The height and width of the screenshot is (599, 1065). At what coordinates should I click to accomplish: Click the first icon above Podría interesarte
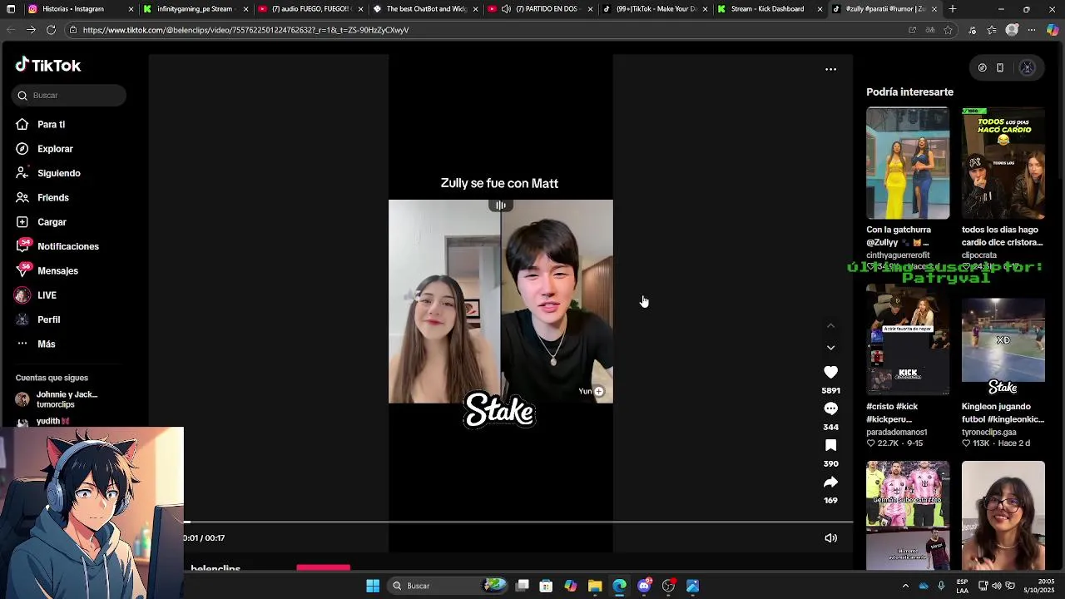[x=982, y=68]
